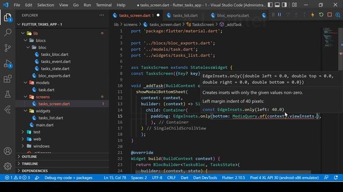Screen dimensions: 343x192
Task: Change Spaces: 2 indentation setting
Action: [x=139, y=178]
